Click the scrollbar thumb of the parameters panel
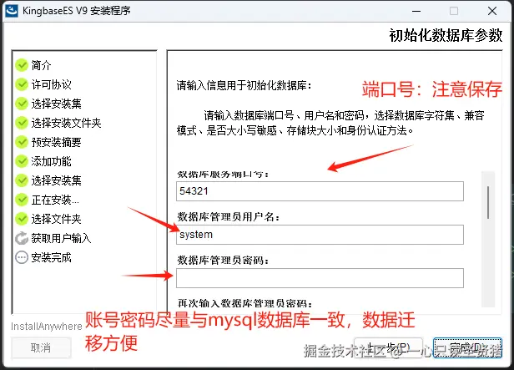The image size is (514, 370). 488,202
